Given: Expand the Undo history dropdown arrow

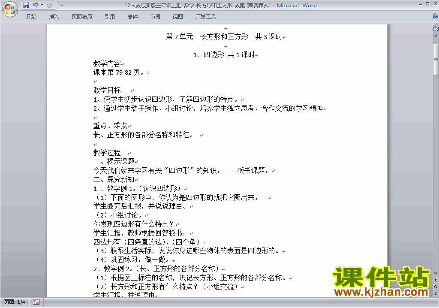Looking at the screenshot, I should pos(42,5).
